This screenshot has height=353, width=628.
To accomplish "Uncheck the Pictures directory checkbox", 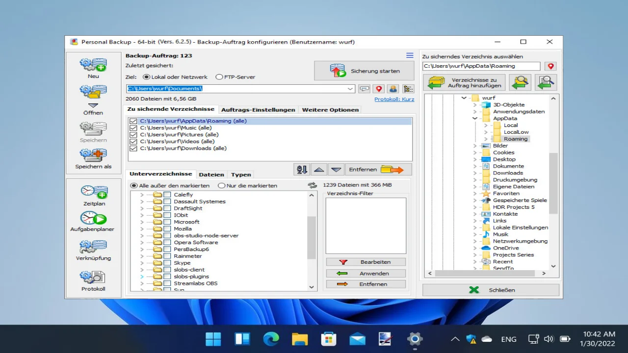I will 133,135.
